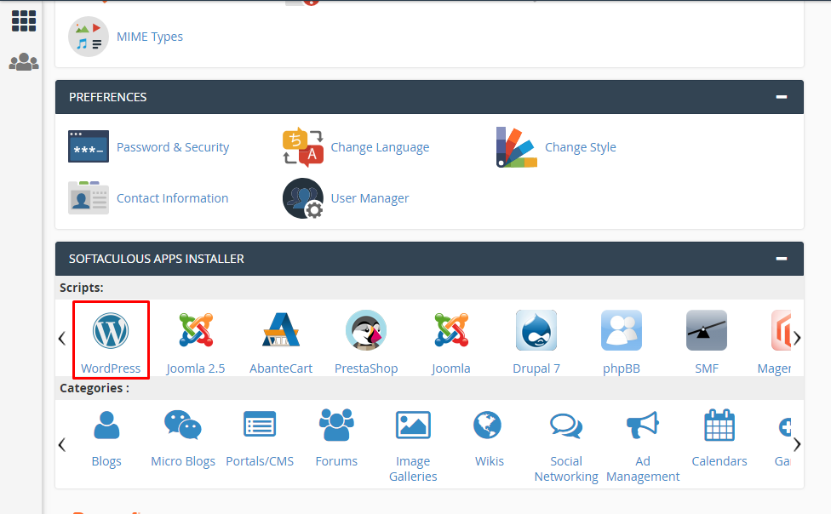Open the Ad Management megaphone icon
The height and width of the screenshot is (514, 831).
[642, 425]
